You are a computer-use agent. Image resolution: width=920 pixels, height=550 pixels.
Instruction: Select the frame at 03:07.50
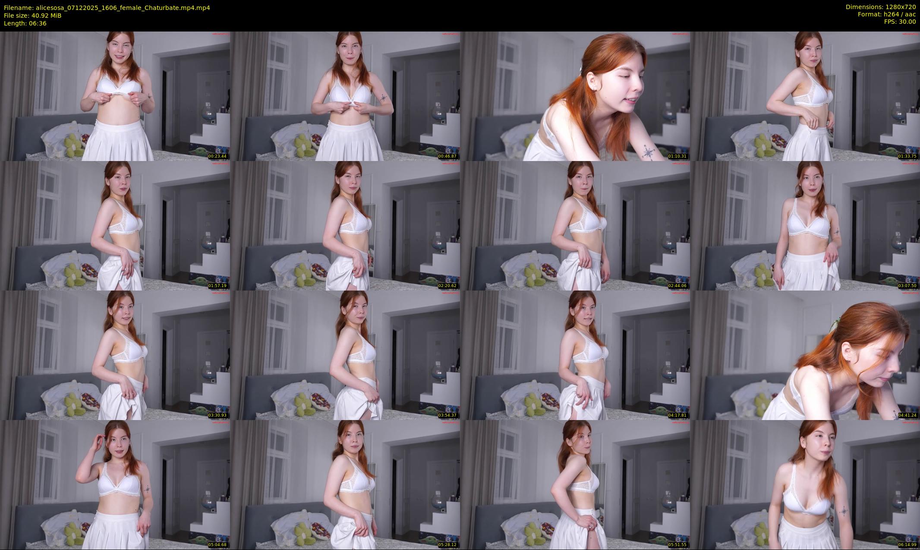[x=805, y=225]
